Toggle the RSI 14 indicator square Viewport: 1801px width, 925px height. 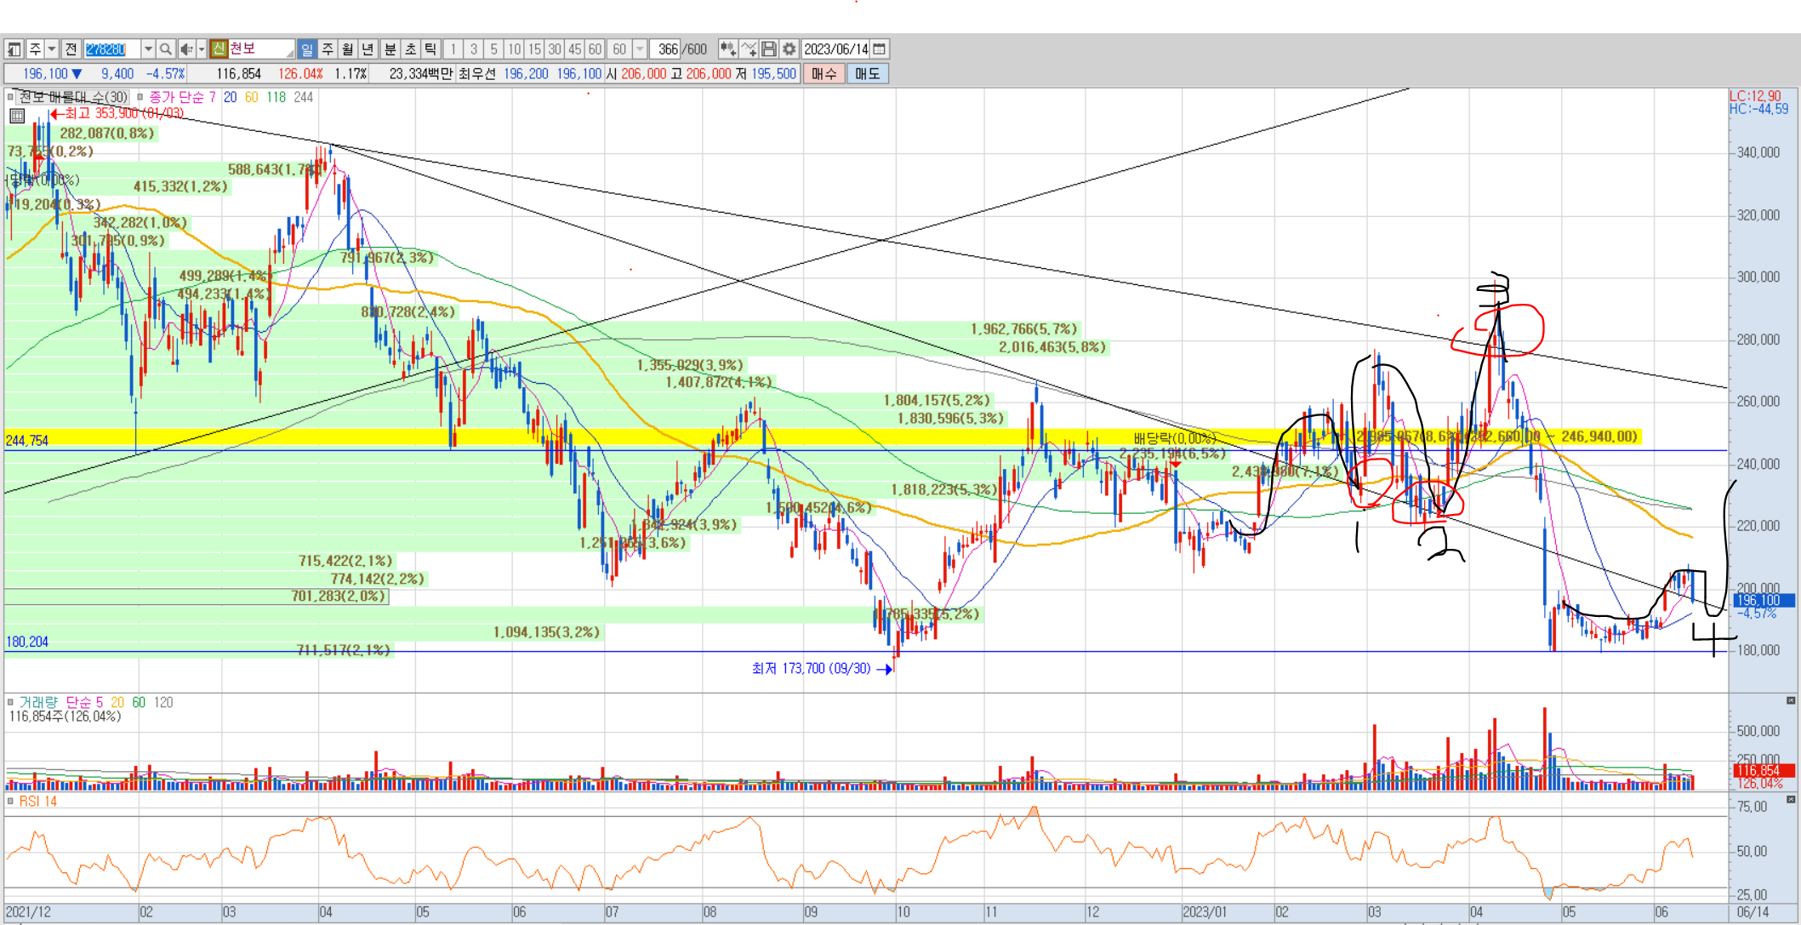point(10,801)
